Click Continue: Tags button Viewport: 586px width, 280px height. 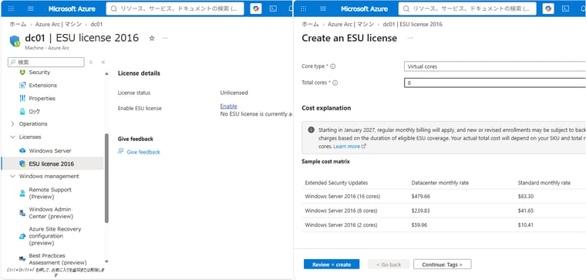point(442,265)
